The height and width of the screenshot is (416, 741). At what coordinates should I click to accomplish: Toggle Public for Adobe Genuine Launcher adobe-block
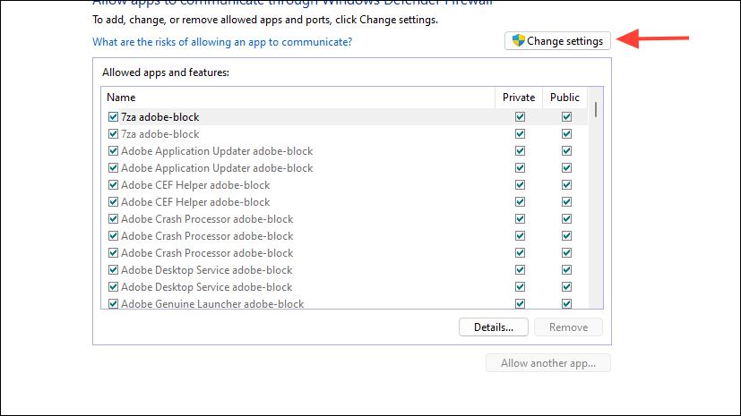click(x=566, y=304)
